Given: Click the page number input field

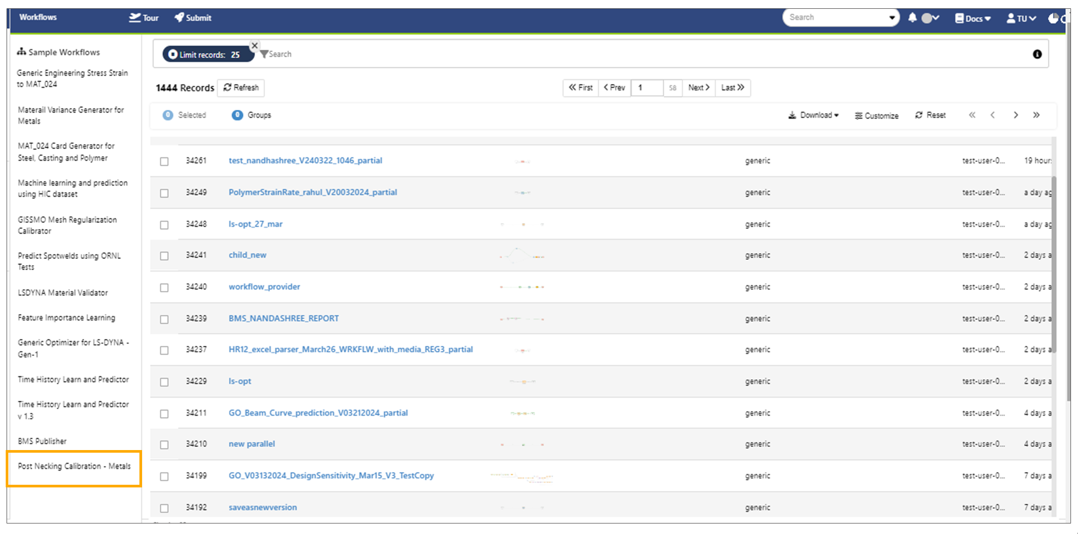Looking at the screenshot, I should 647,87.
